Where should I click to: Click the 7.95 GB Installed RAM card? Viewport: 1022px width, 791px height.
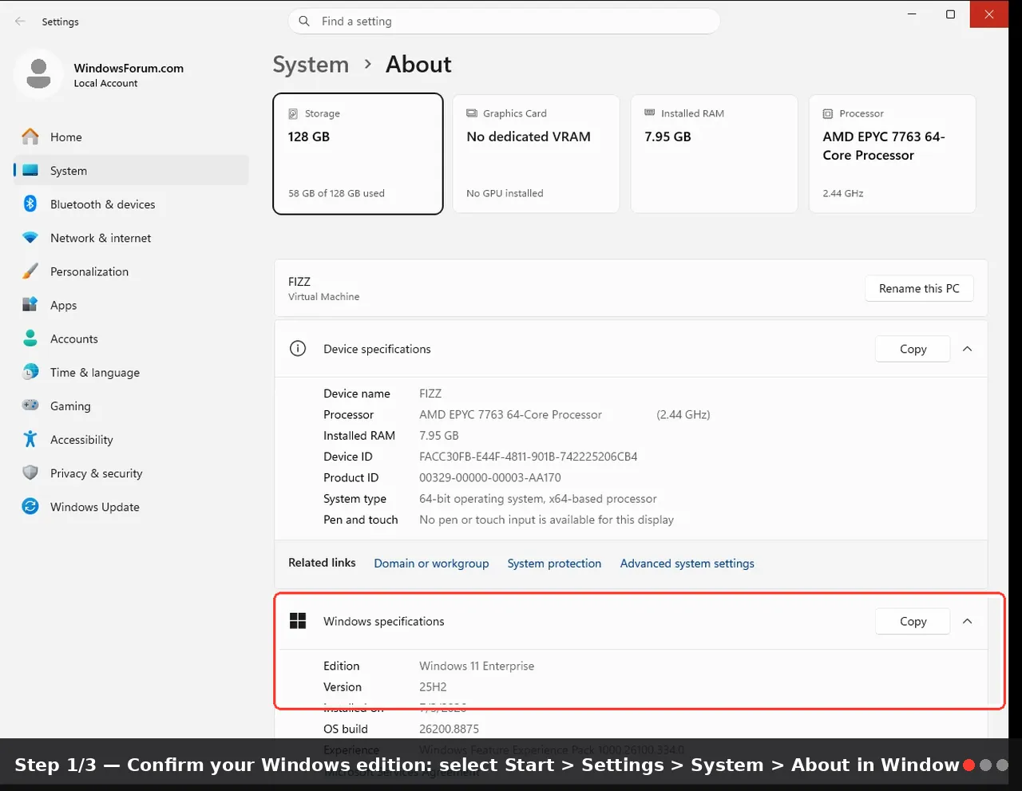714,154
